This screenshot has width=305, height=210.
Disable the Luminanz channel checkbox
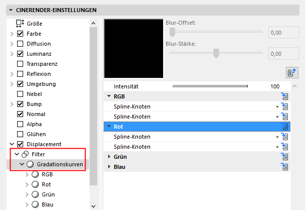click(x=20, y=54)
